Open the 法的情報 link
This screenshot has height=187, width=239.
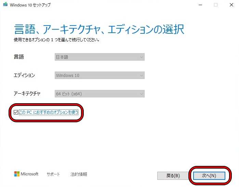tap(79, 174)
